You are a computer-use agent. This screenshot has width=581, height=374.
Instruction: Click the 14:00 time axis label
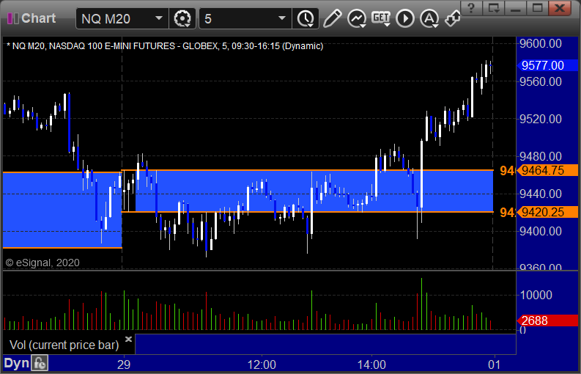(371, 364)
